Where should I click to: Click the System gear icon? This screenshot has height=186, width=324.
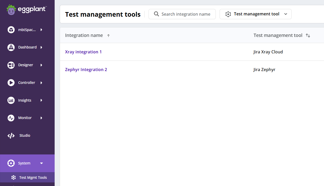tap(11, 163)
